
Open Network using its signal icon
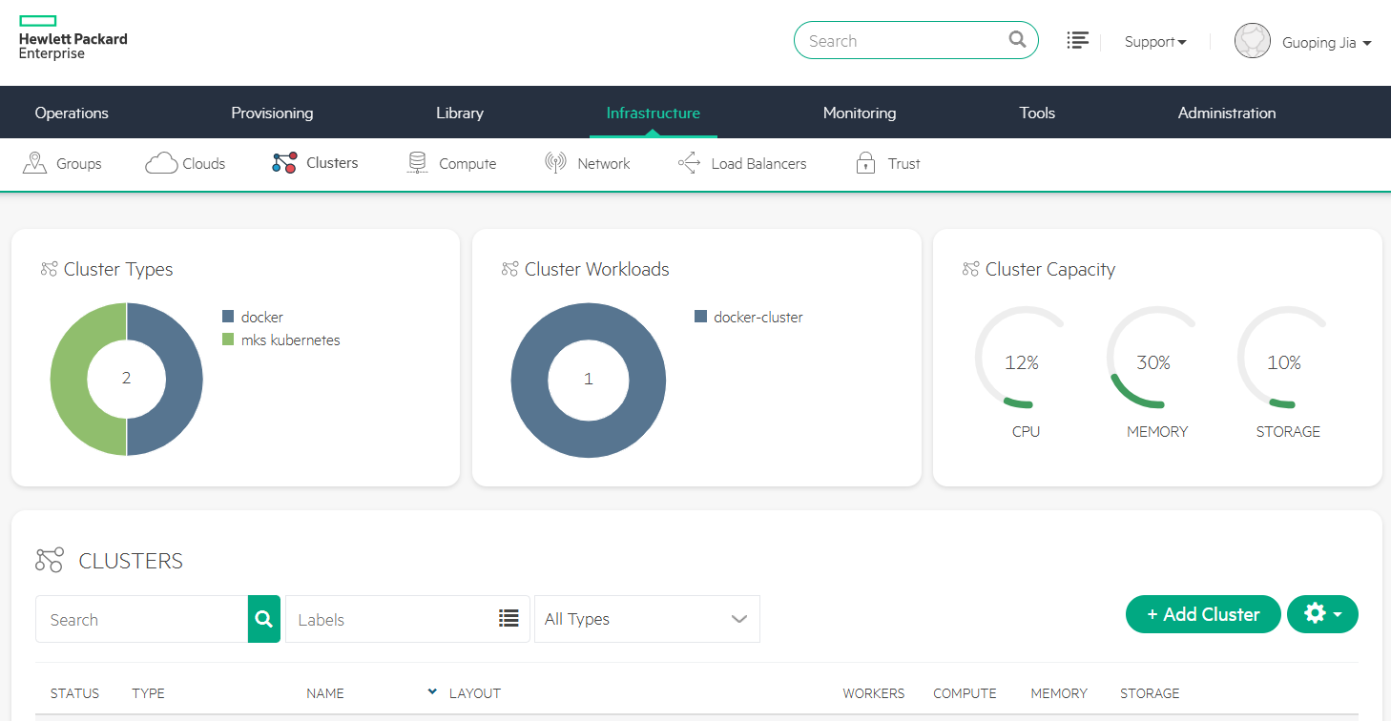[x=554, y=162]
